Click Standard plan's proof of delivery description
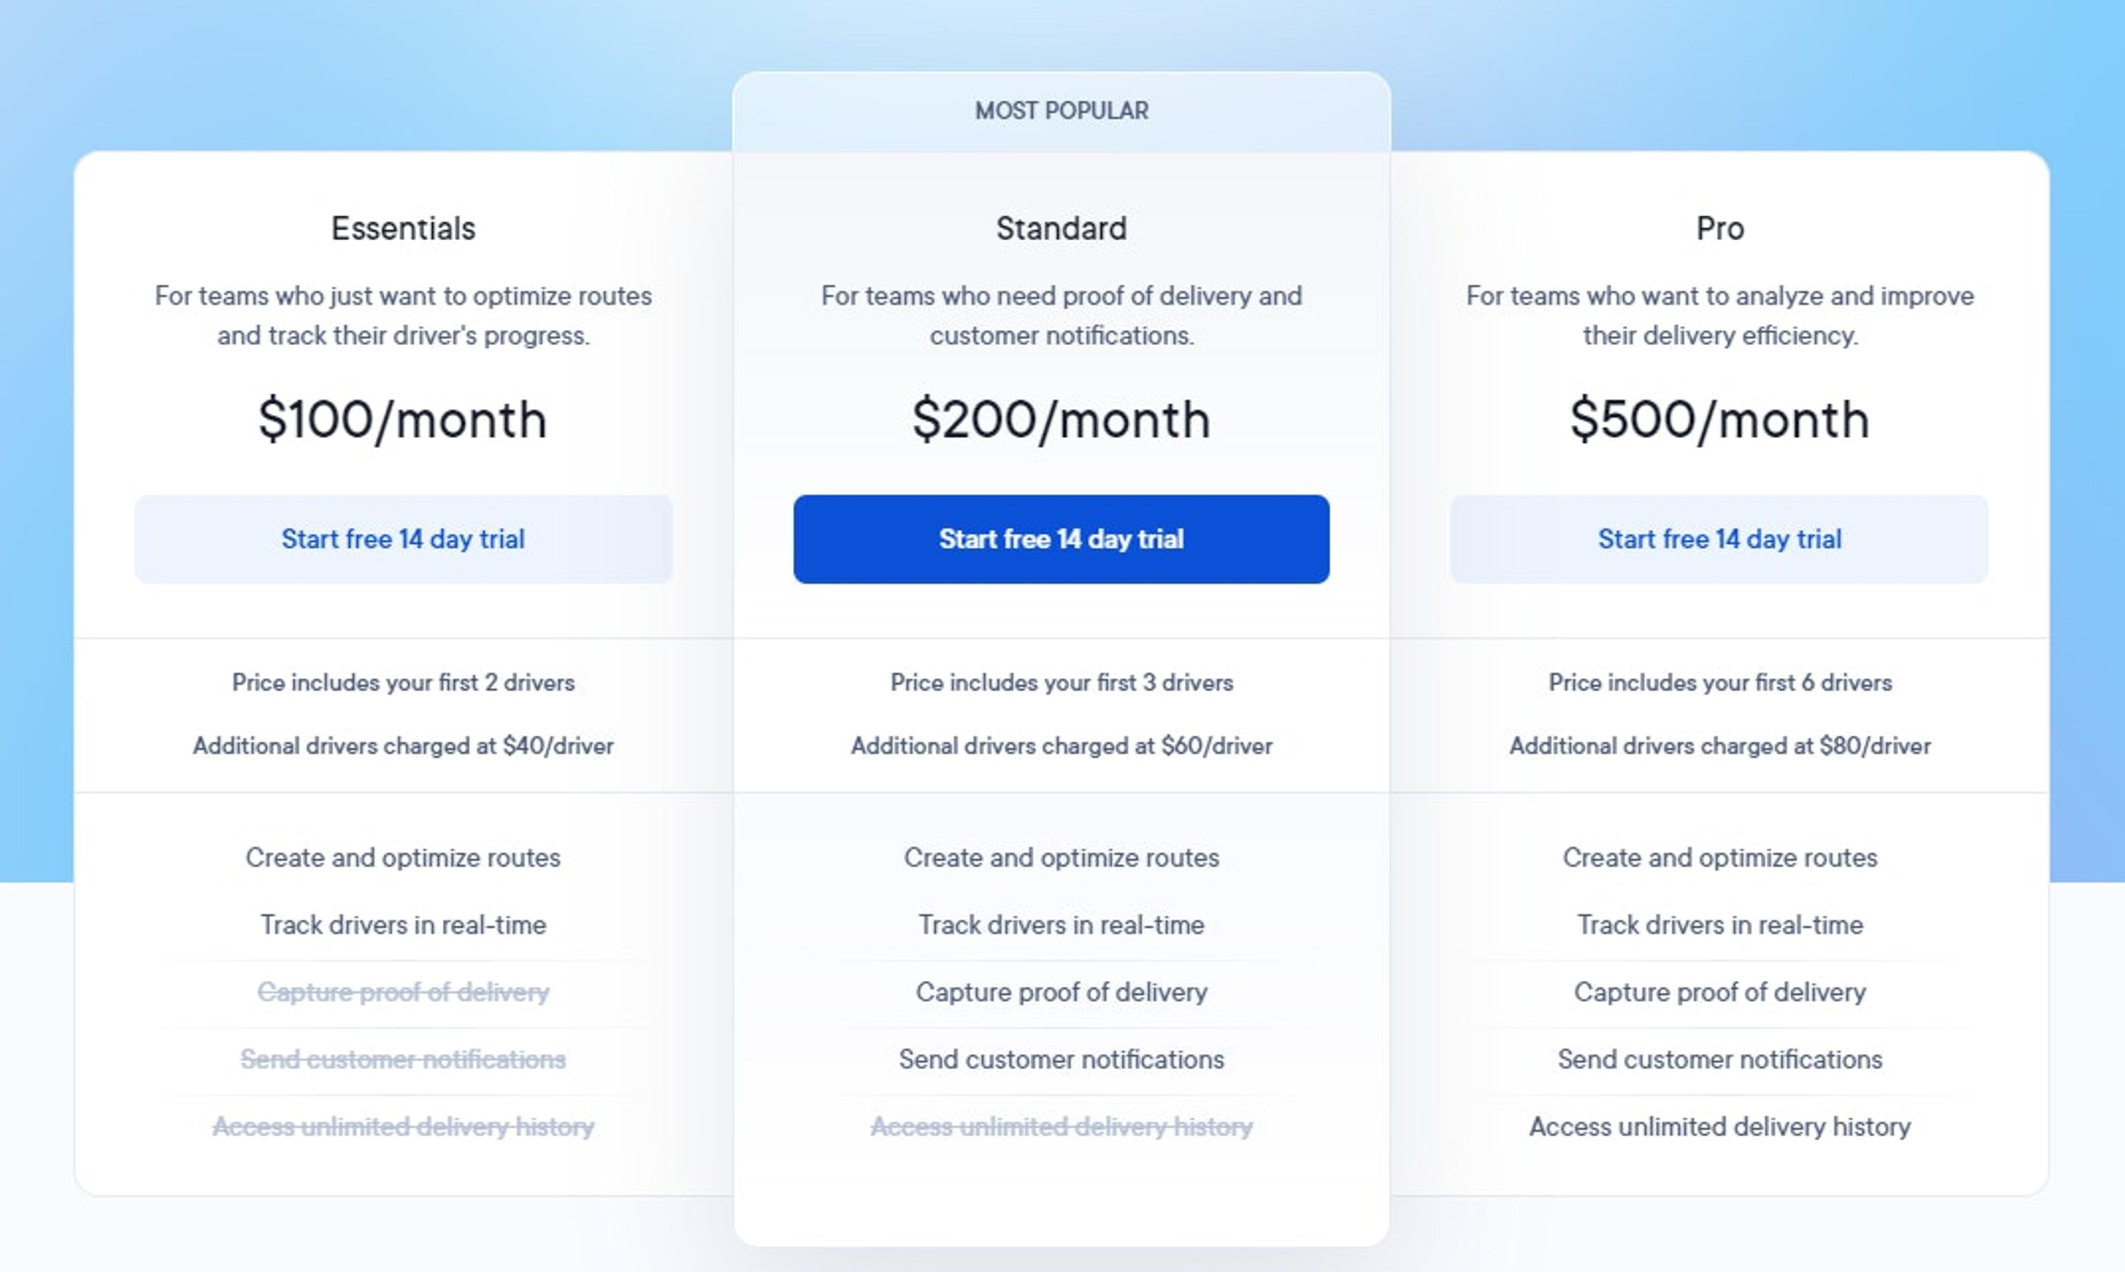 pos(1061,315)
